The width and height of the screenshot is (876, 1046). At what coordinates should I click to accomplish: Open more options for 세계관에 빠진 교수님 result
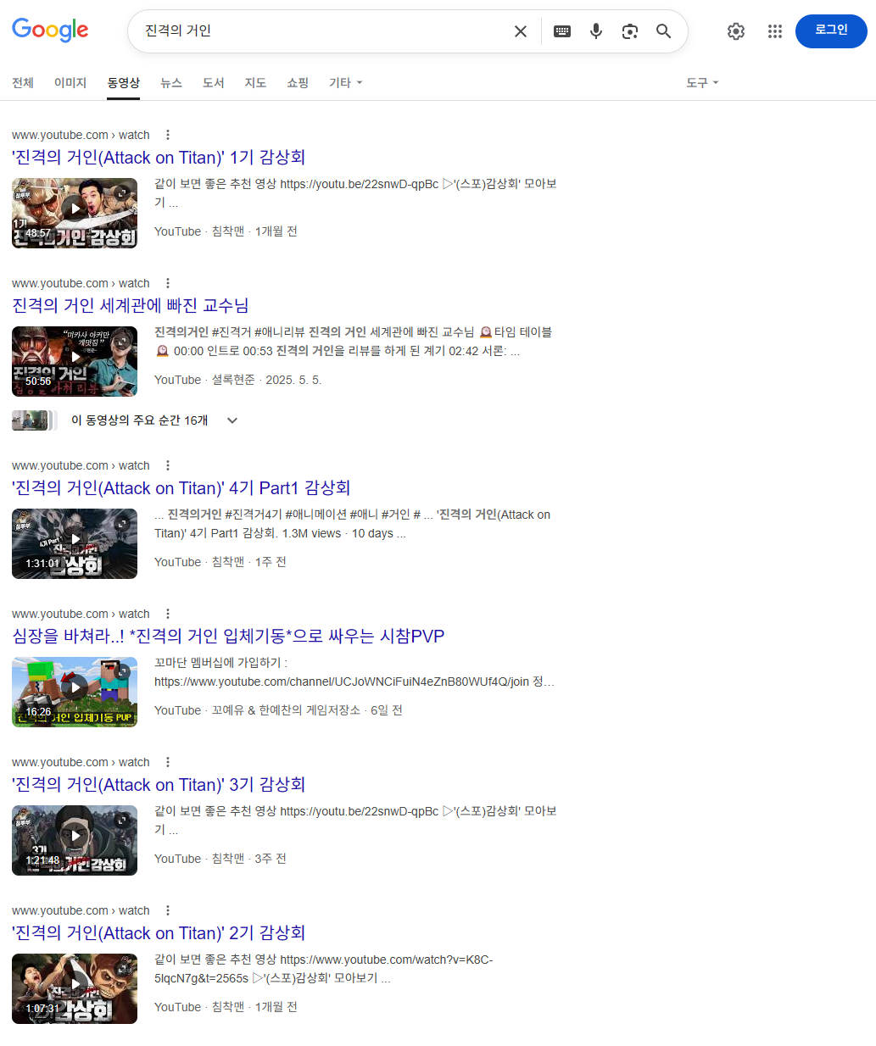[x=168, y=283]
